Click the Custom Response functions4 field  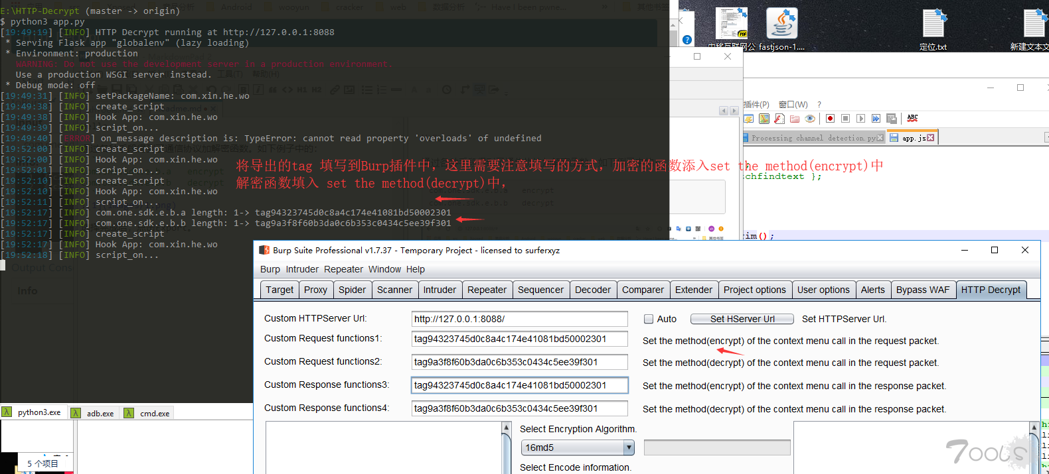(x=519, y=408)
